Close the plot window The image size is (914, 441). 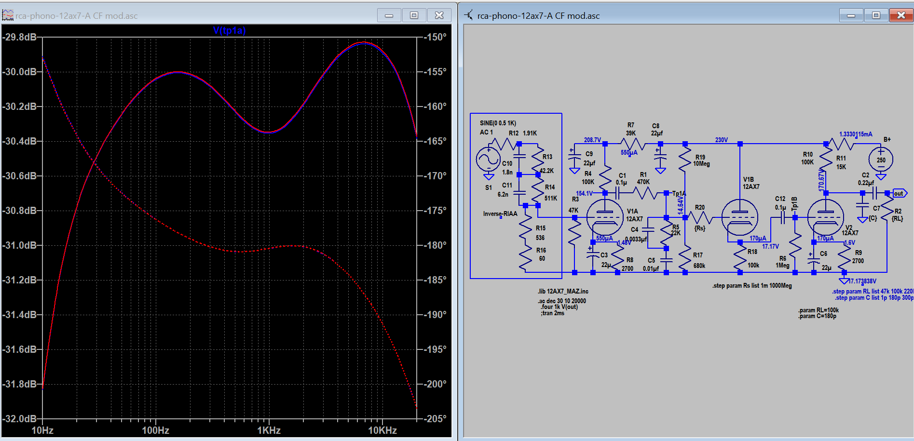(439, 15)
